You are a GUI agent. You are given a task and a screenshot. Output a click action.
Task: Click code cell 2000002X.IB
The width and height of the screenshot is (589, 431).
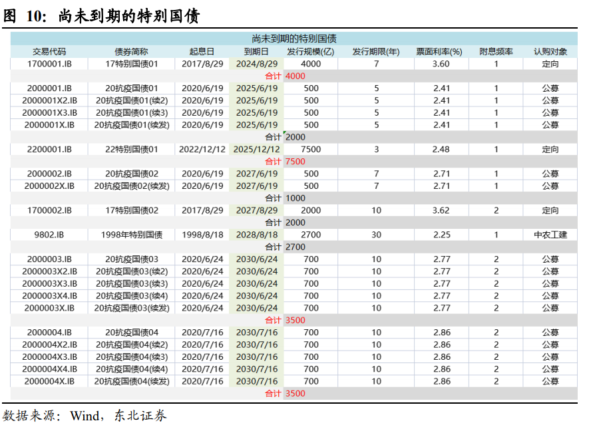tap(49, 186)
